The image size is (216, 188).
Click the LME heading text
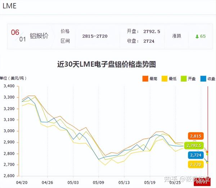tap(9, 6)
